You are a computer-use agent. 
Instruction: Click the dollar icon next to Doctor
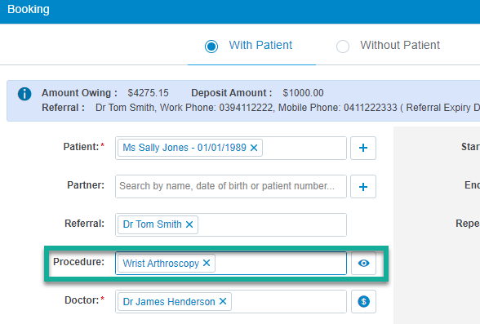[x=364, y=302]
